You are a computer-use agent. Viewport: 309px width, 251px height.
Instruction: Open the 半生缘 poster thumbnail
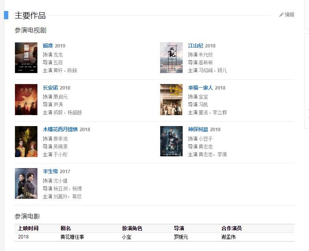(26, 183)
